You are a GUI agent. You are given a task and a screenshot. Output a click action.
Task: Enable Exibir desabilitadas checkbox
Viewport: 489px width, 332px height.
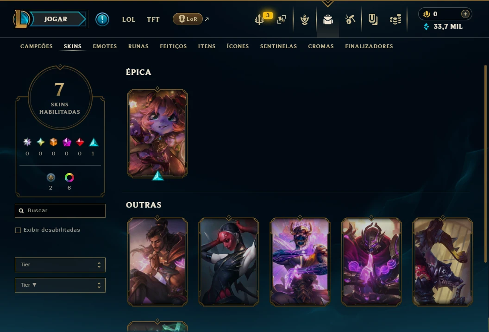pos(18,230)
